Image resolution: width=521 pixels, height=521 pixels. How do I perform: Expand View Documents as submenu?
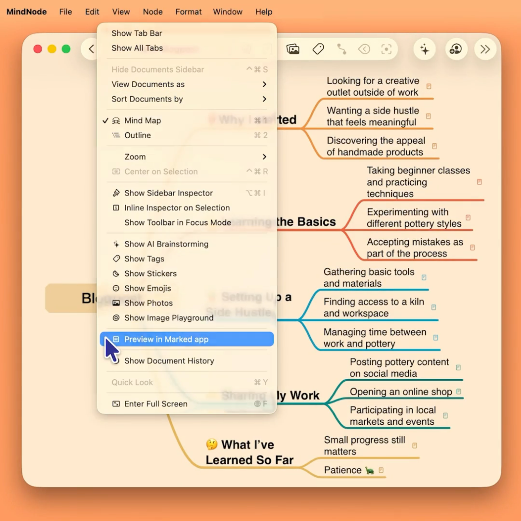187,84
